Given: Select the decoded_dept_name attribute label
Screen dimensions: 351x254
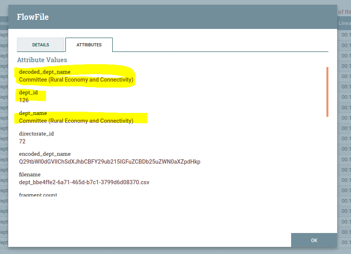Looking at the screenshot, I should coord(45,72).
